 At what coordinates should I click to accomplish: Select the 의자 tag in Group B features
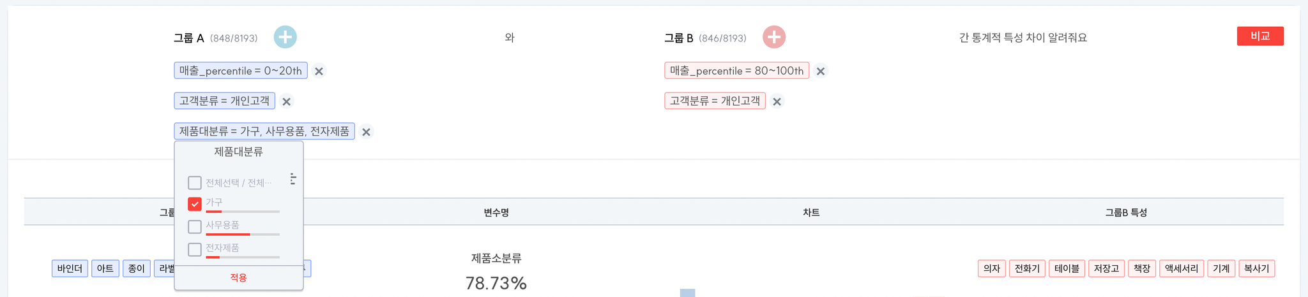(x=992, y=268)
